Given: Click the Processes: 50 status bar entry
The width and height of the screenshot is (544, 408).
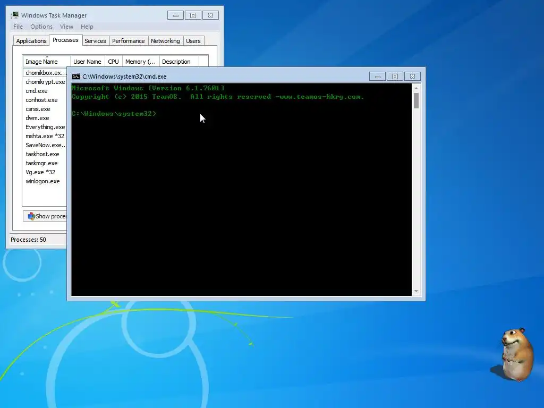Looking at the screenshot, I should [29, 240].
